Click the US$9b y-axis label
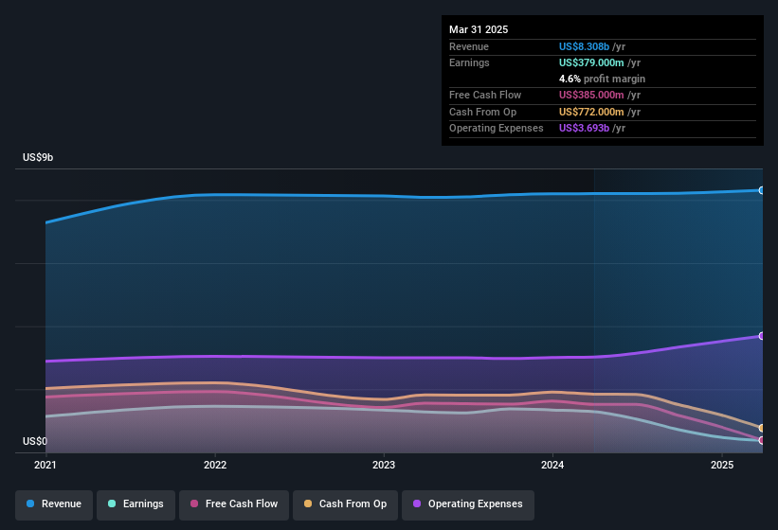Screen dimensions: 778x530 pyautogui.click(x=38, y=157)
